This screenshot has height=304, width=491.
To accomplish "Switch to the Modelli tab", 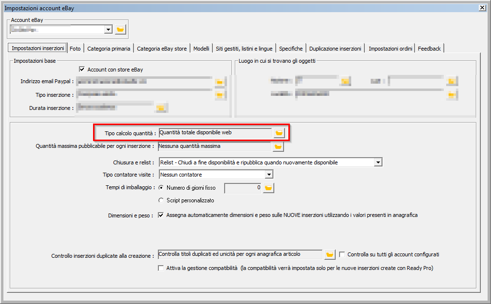I will pos(201,49).
